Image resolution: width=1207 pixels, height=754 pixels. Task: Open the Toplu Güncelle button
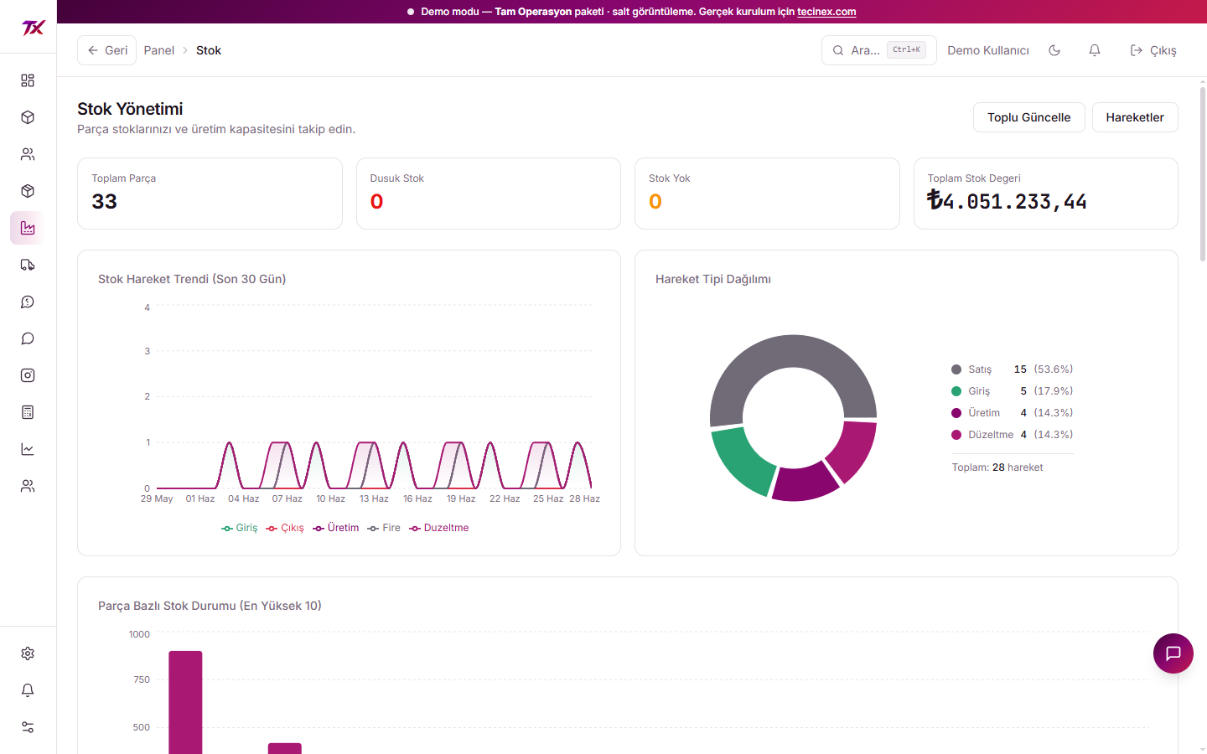[1029, 117]
